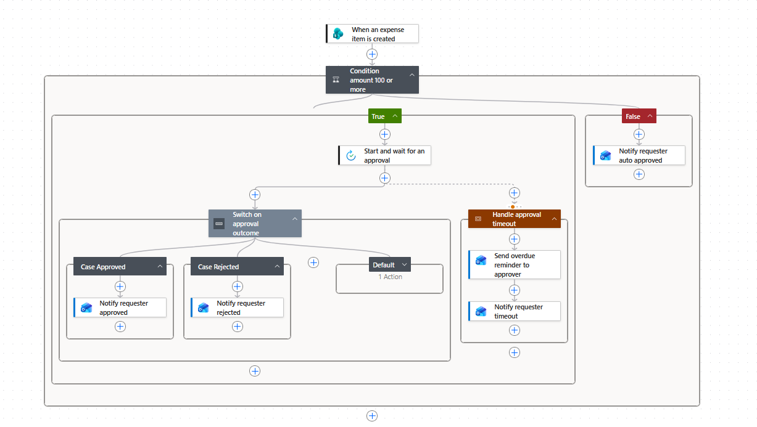
Task: Open Notify requester auto approved action
Action: tap(639, 155)
